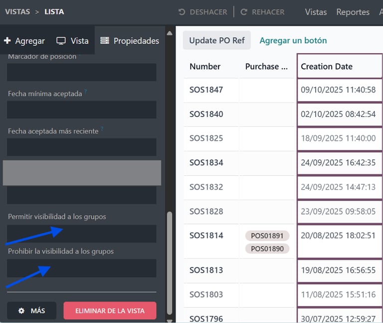Go back via the VISTAS breadcrumb

click(x=17, y=11)
